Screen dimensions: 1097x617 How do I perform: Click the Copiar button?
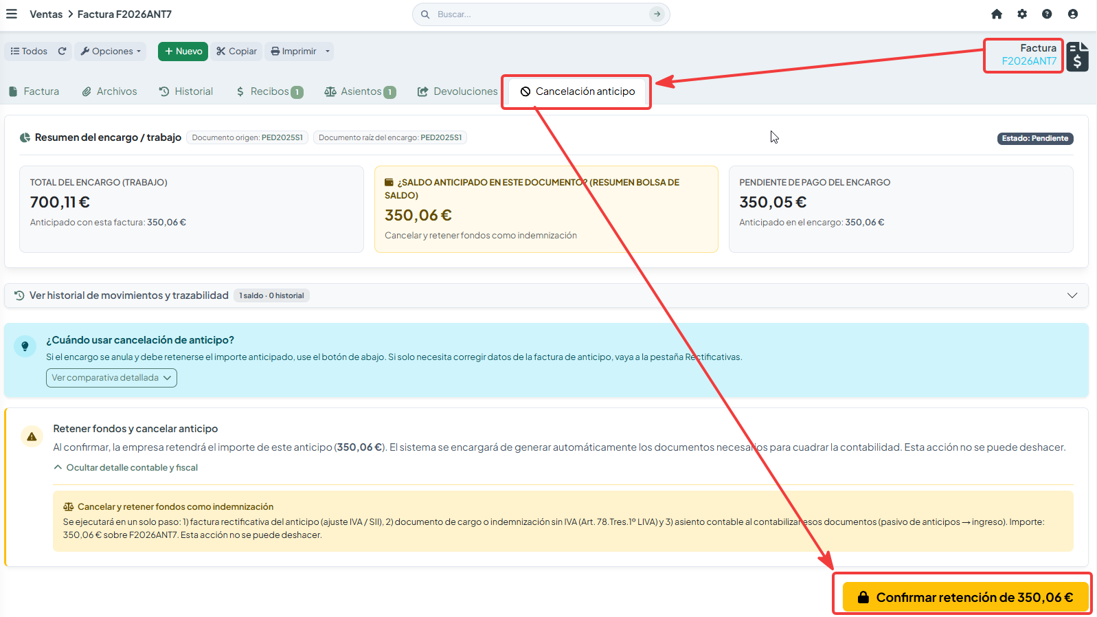(x=236, y=51)
